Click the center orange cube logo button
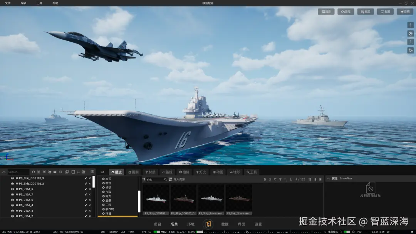 (208, 224)
